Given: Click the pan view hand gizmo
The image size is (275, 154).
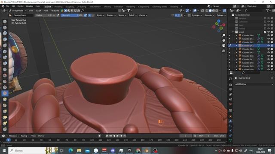Looking at the screenshot, I should pyautogui.click(x=223, y=40).
